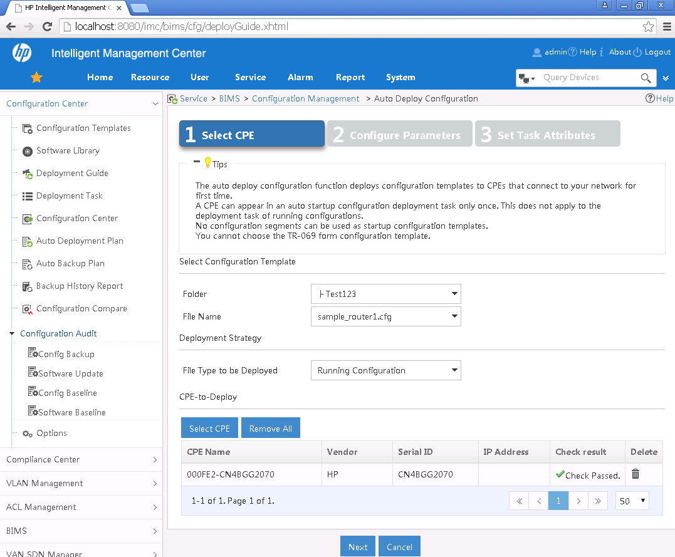Go to next page of CPE table

578,501
